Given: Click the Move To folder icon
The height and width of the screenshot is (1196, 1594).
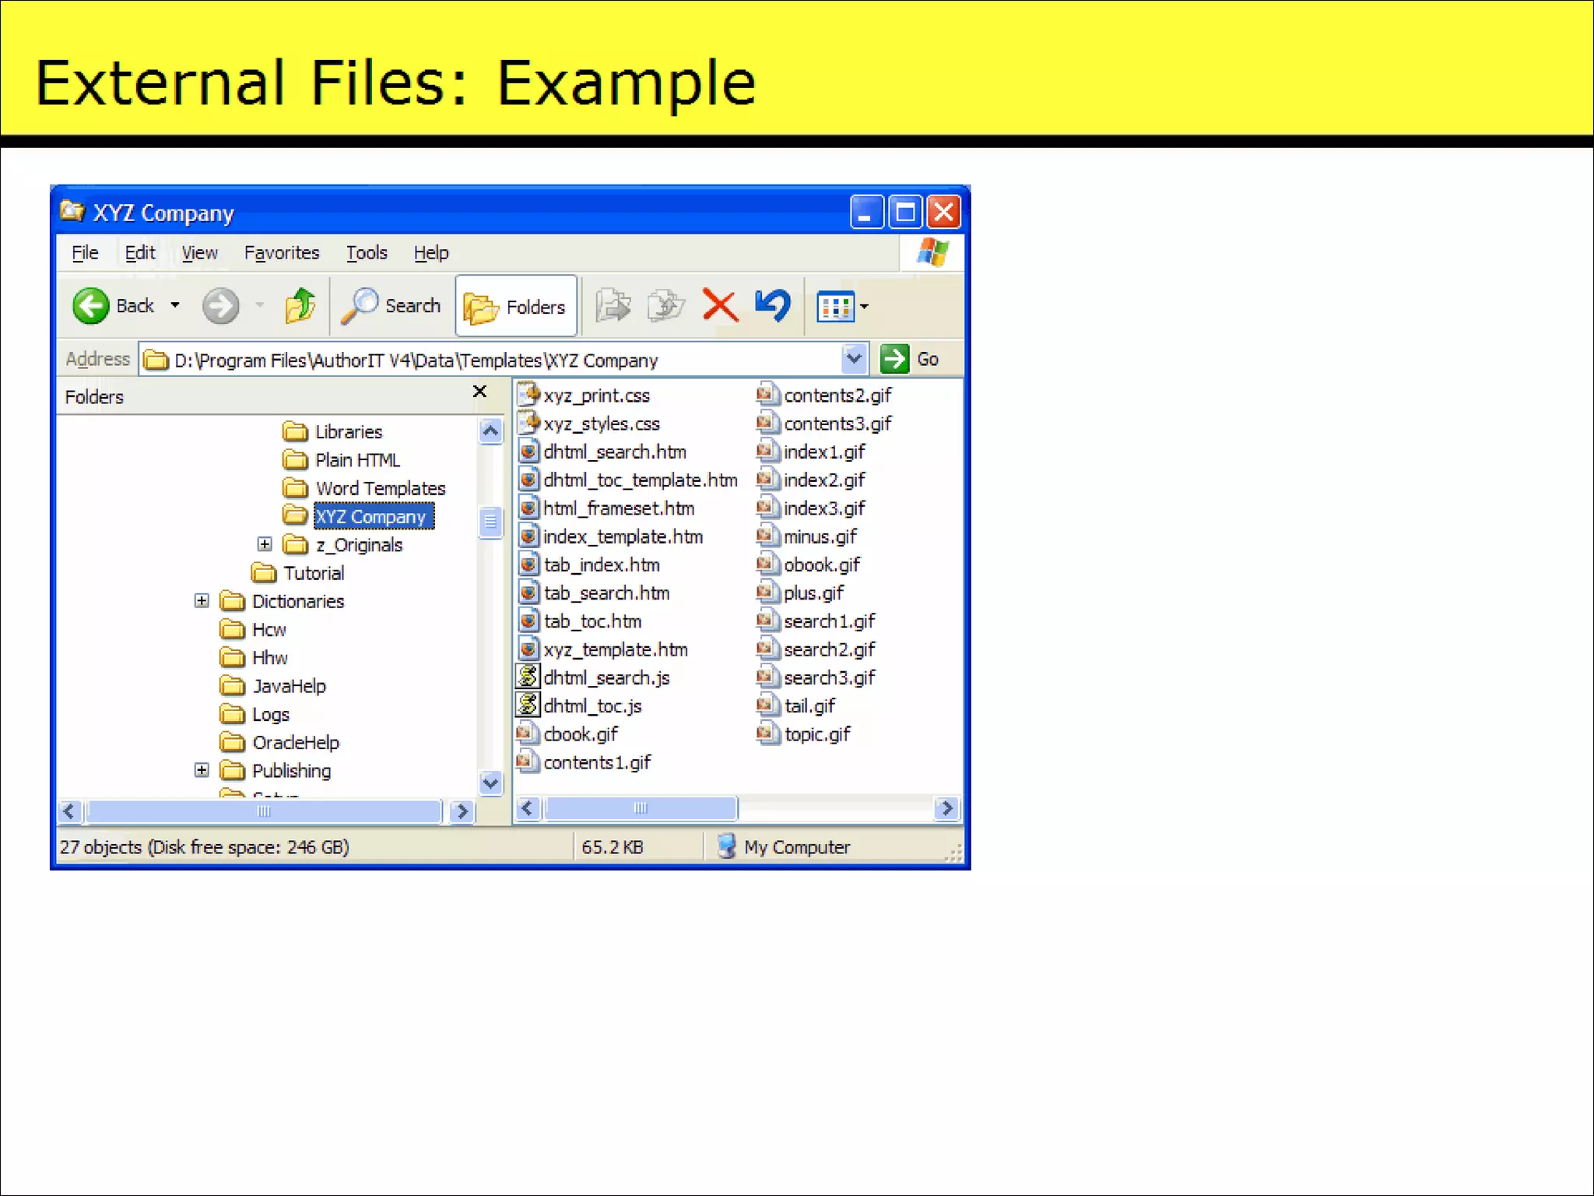Looking at the screenshot, I should coord(613,305).
